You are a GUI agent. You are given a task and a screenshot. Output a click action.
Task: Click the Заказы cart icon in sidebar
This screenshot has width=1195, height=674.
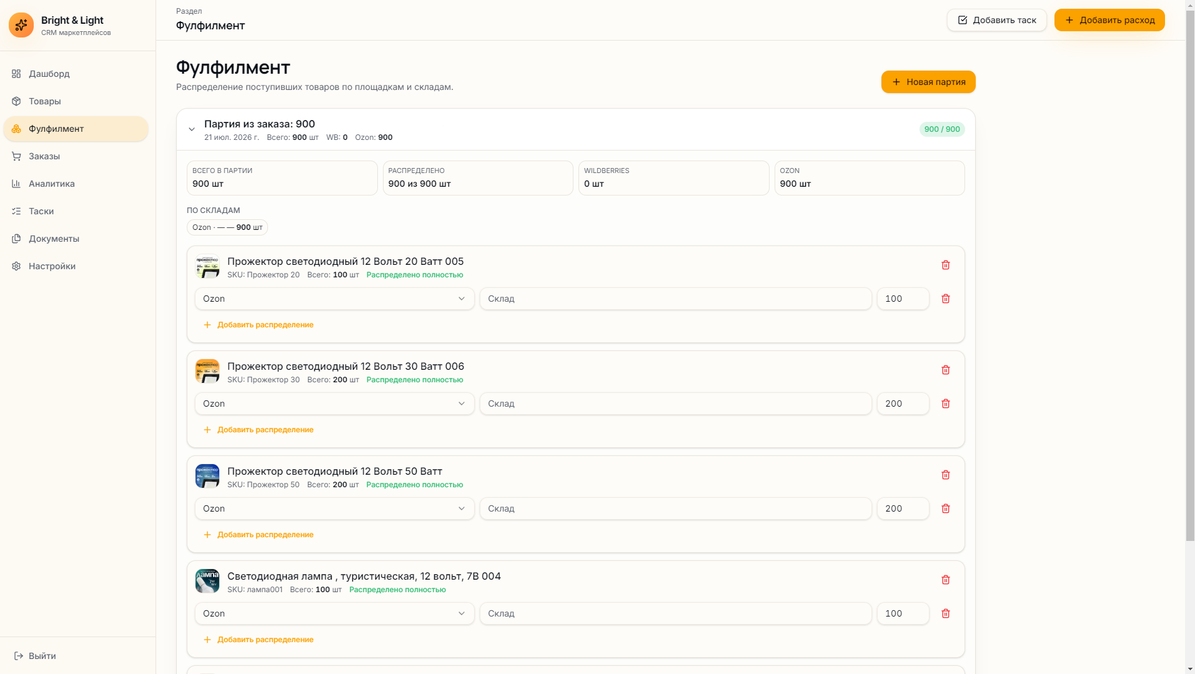[x=16, y=156]
